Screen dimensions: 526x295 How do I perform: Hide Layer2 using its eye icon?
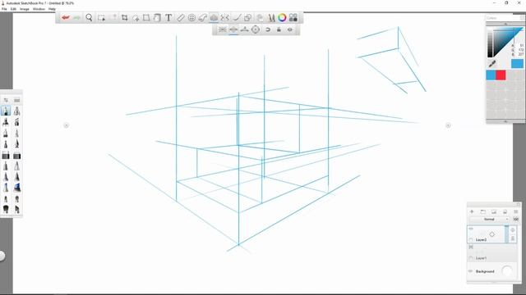point(471,229)
